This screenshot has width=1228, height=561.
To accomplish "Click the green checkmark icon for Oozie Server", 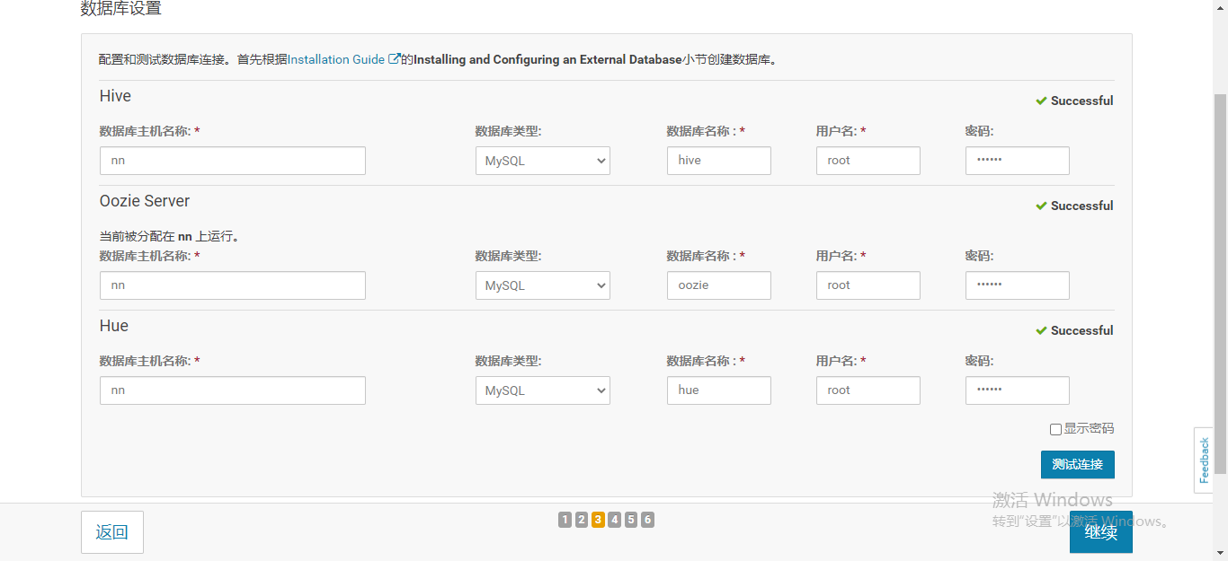I will point(1041,206).
